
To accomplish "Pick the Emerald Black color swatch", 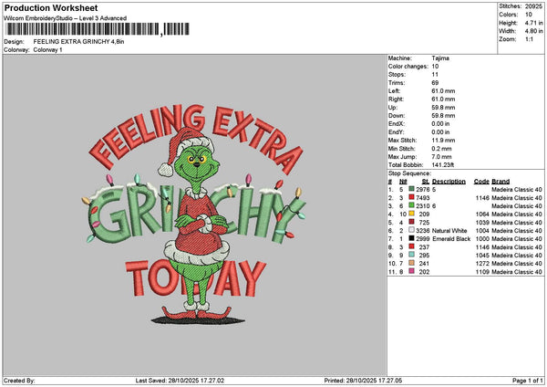I will click(x=412, y=238).
